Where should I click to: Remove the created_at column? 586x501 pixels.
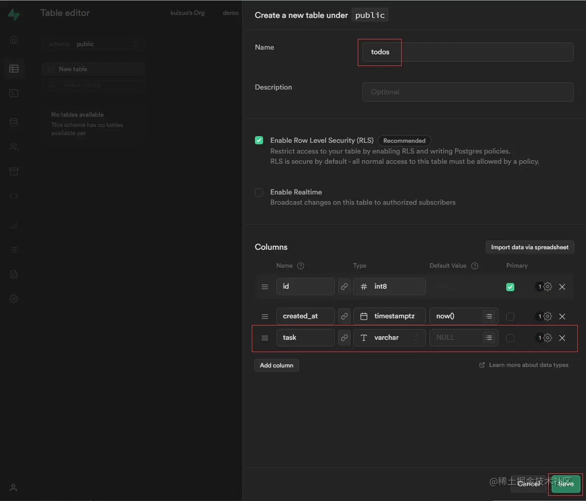point(562,316)
